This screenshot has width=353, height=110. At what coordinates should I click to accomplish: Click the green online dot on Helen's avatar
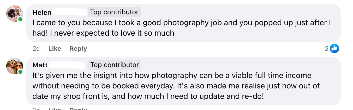[x=20, y=20]
